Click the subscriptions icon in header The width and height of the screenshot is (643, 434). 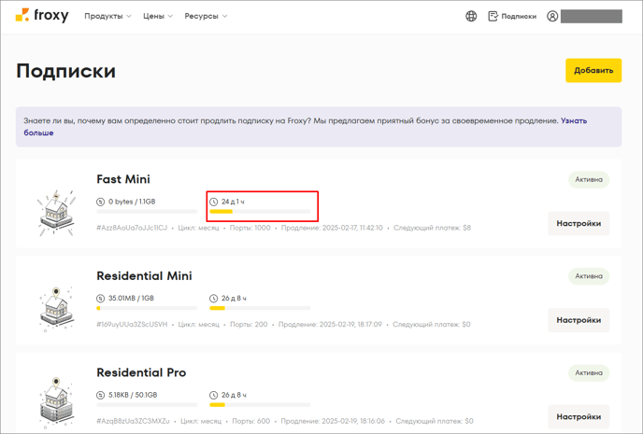[493, 16]
